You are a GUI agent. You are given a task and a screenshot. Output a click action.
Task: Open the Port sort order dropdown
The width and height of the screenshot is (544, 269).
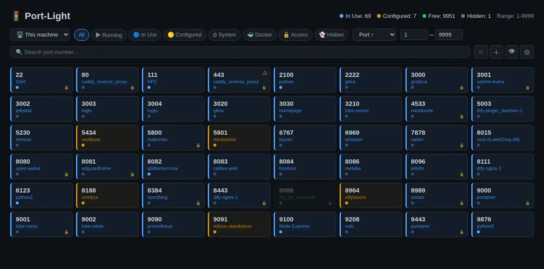click(374, 35)
